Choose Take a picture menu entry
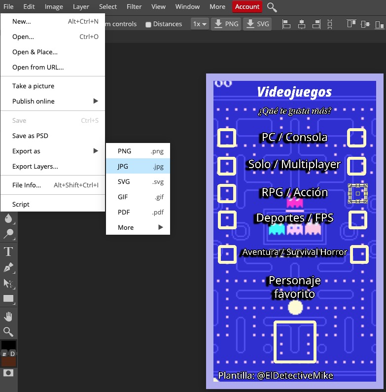This screenshot has width=386, height=392. click(53, 86)
